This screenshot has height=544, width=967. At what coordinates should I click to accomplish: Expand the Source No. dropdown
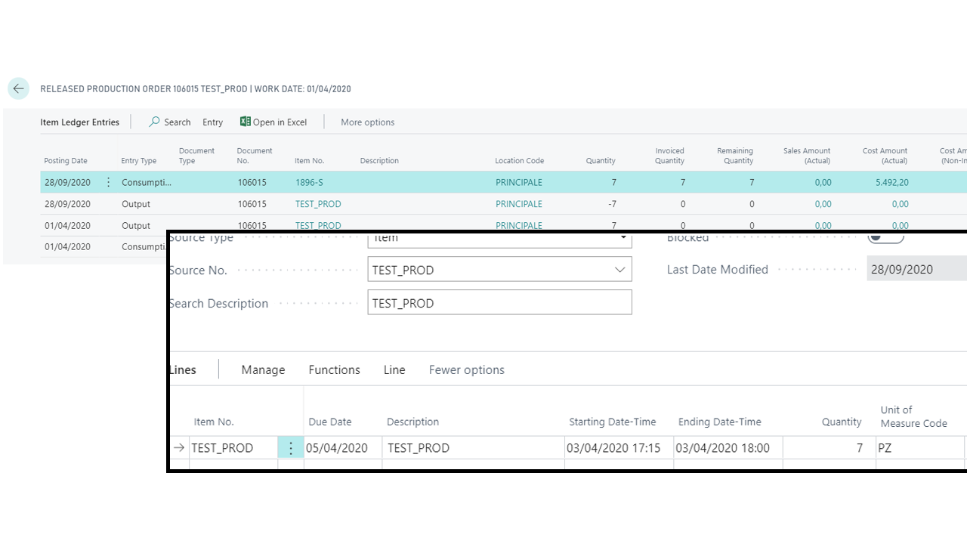(x=619, y=270)
